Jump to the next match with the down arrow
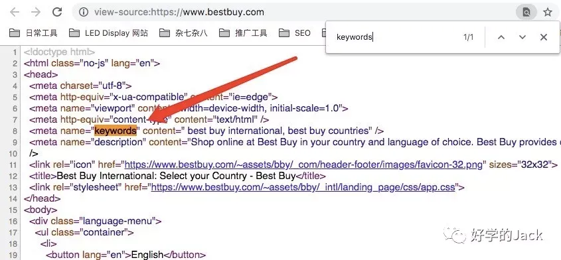The image size is (561, 260). coord(522,37)
